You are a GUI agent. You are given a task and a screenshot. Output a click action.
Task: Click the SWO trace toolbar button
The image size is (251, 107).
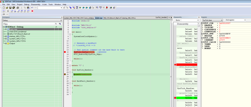(7, 14)
